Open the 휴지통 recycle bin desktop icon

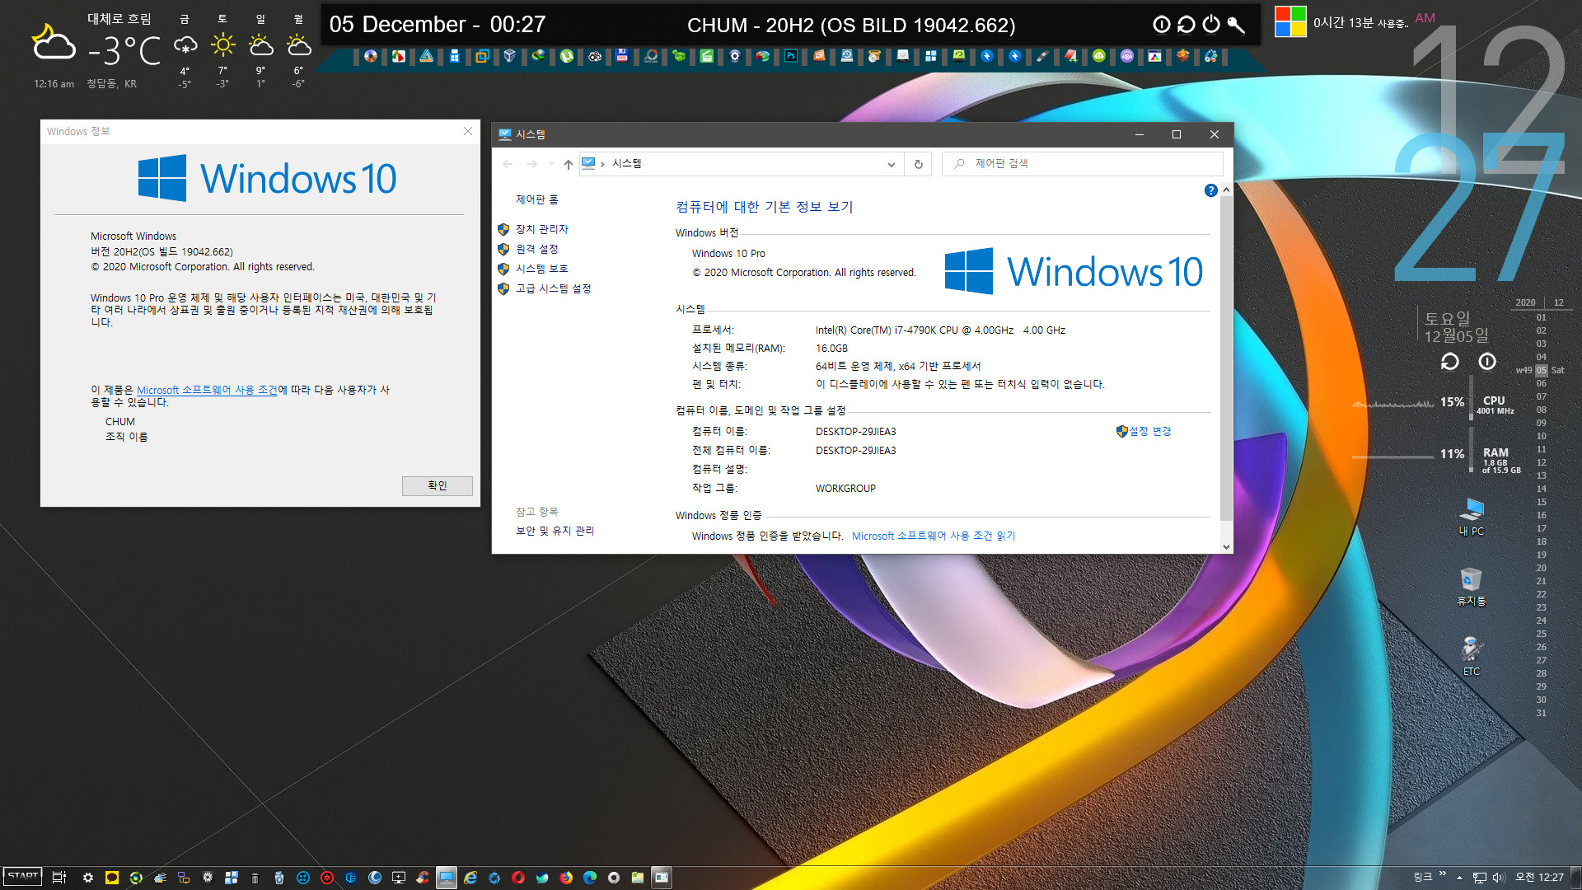point(1472,587)
